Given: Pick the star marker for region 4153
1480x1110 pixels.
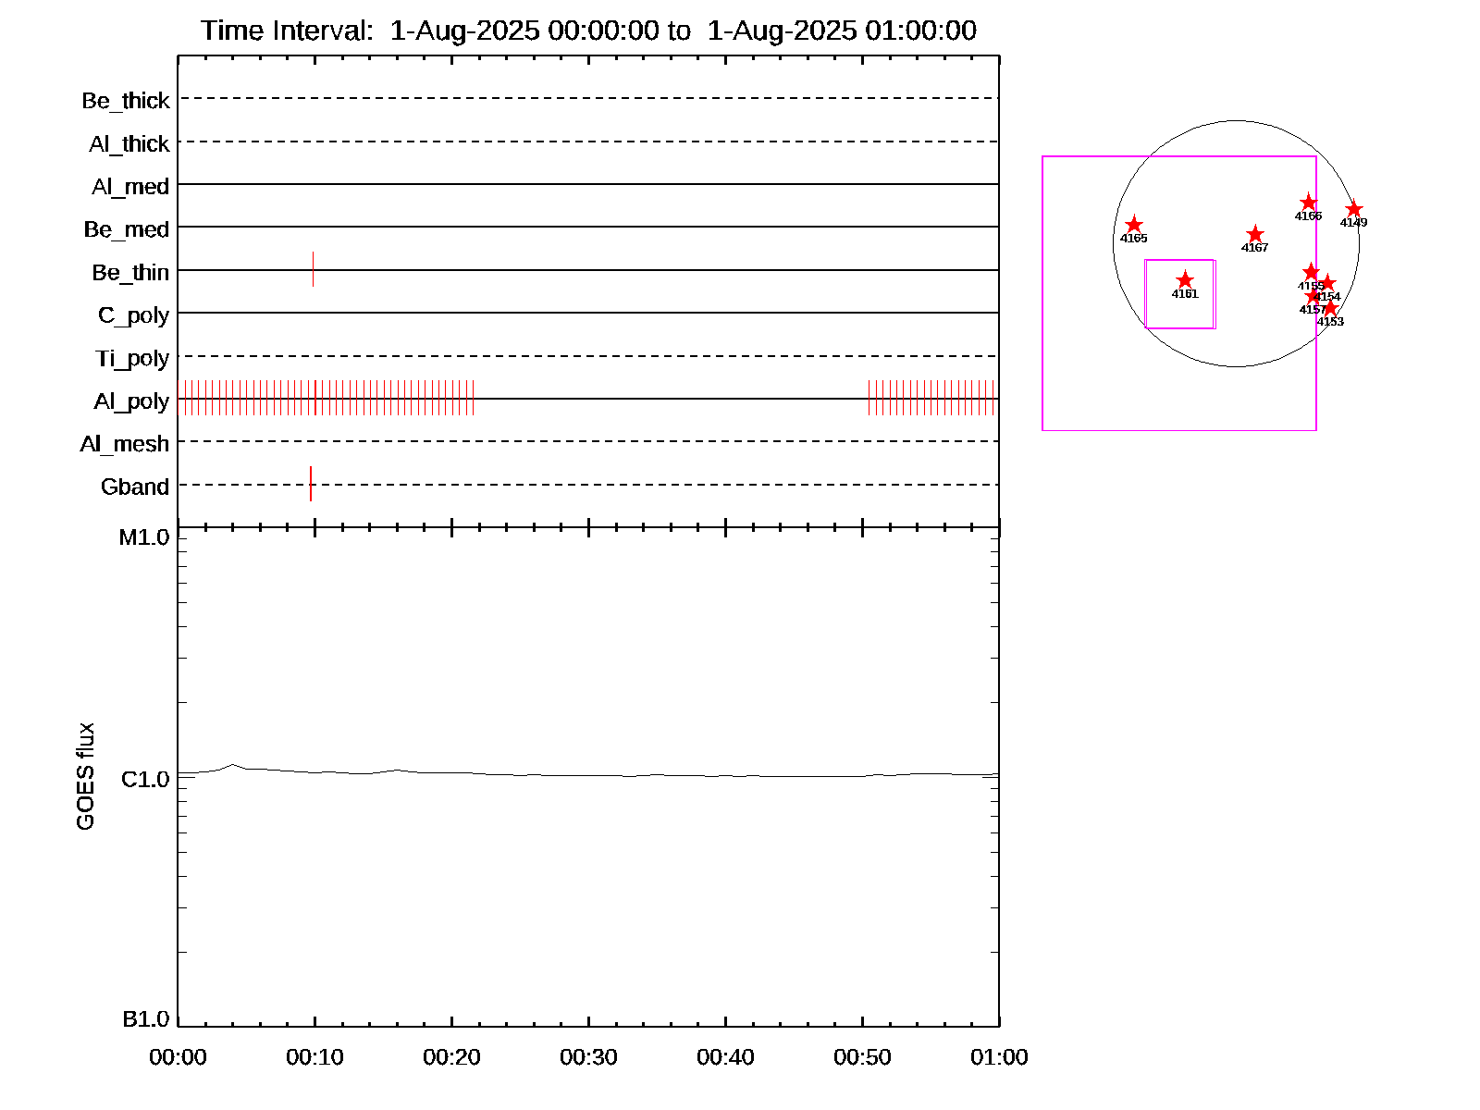Looking at the screenshot, I should click(x=1330, y=308).
